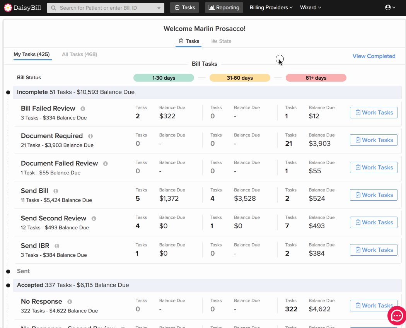This screenshot has height=328, width=406.
Task: Expand the Wizard menu
Action: pos(310,7)
